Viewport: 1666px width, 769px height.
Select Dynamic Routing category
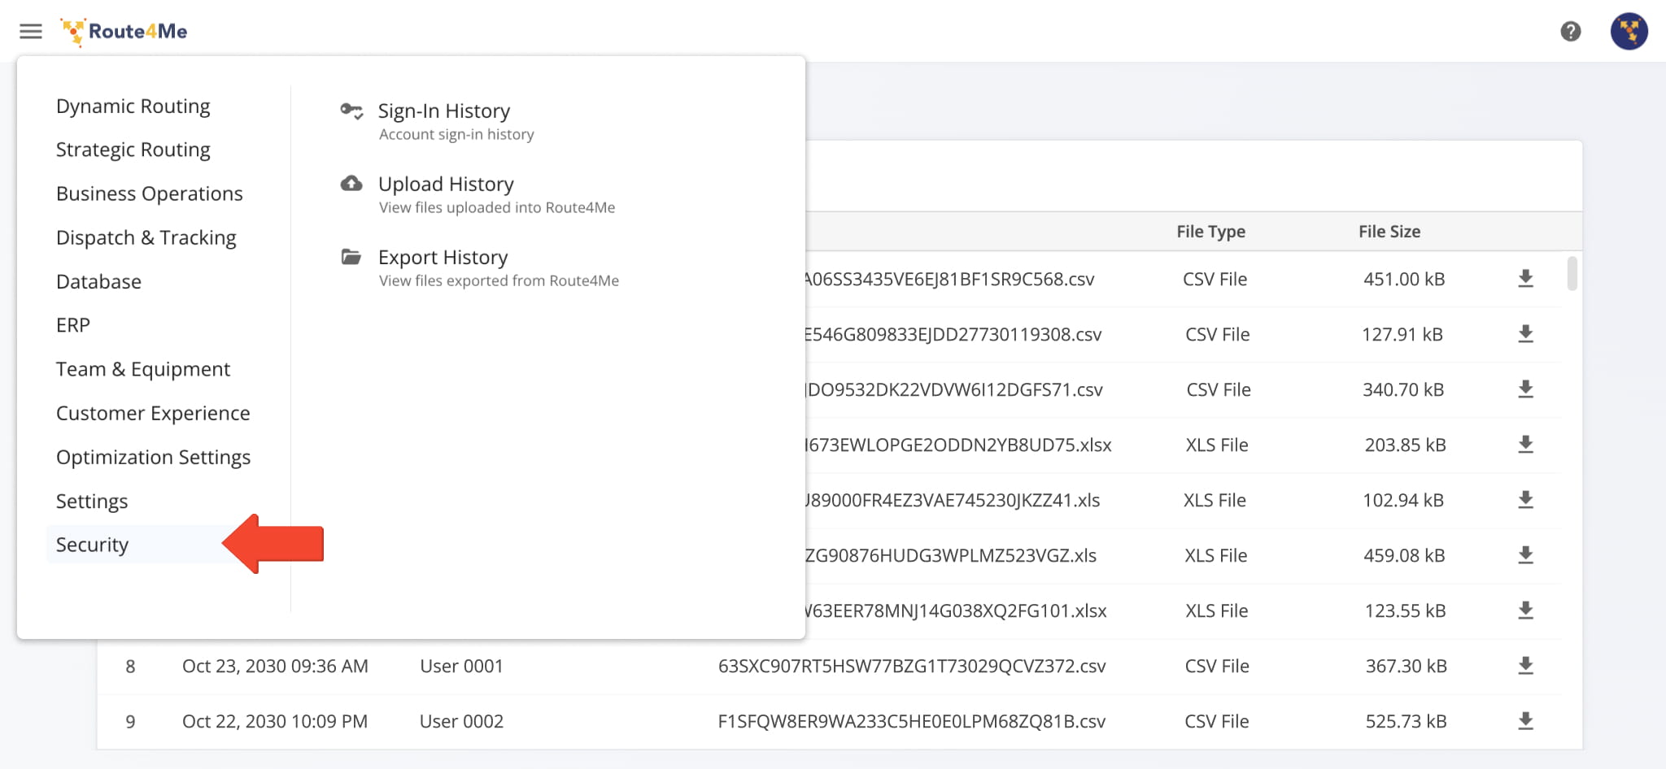coord(133,106)
